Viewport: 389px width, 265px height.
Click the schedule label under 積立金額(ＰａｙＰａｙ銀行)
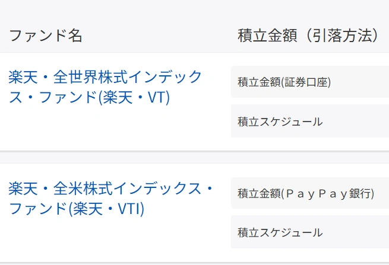pyautogui.click(x=280, y=232)
